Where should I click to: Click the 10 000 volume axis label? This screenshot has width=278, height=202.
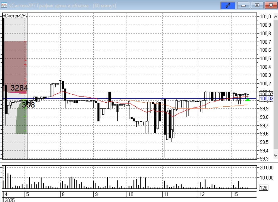pyautogui.click(x=267, y=177)
